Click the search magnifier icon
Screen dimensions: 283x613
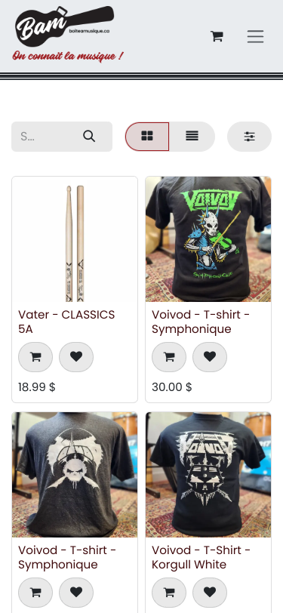pos(89,136)
